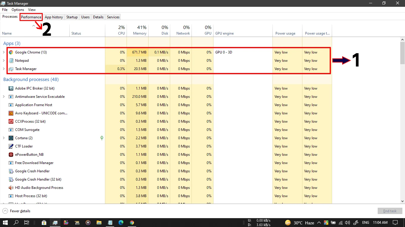
Task: Click the "210.0 MB" memory value for Antimalware
Action: (139, 97)
